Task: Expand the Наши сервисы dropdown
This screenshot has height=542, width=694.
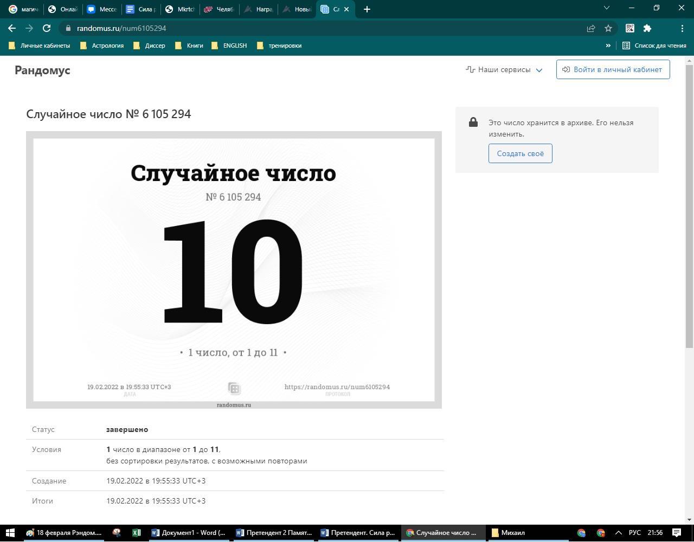Action: tap(504, 69)
